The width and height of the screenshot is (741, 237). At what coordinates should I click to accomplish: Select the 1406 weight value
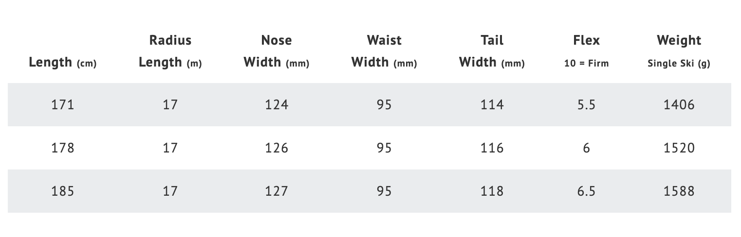(x=679, y=105)
